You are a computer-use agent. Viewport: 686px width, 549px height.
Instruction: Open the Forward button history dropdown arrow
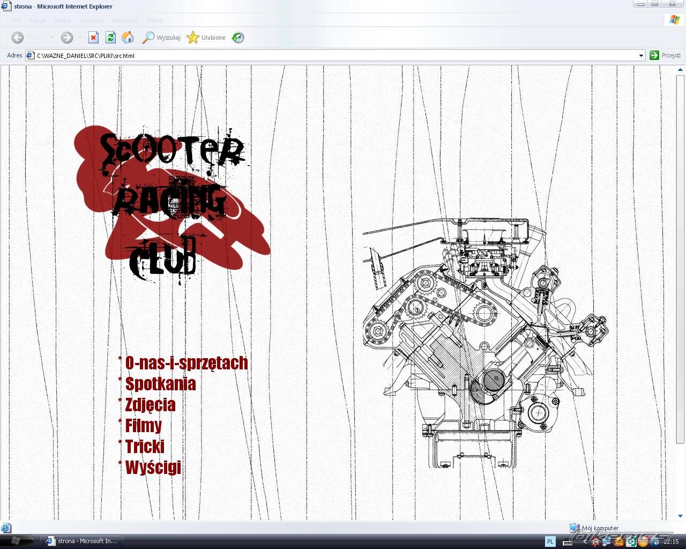tap(80, 38)
